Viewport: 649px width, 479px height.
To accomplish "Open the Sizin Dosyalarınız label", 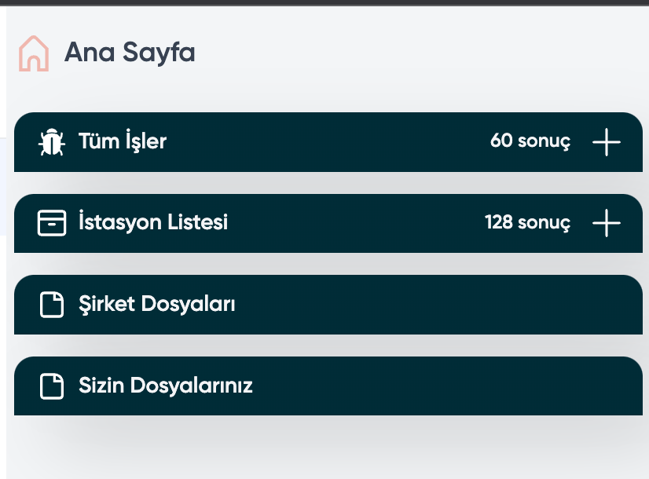I will 166,385.
